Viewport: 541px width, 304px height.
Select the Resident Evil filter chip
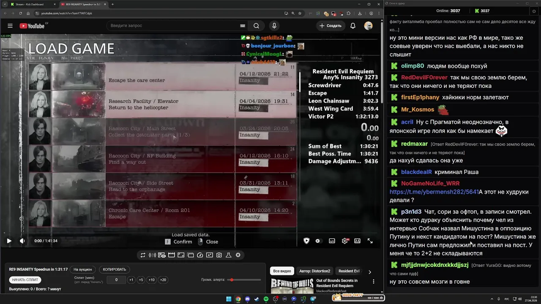point(349,271)
